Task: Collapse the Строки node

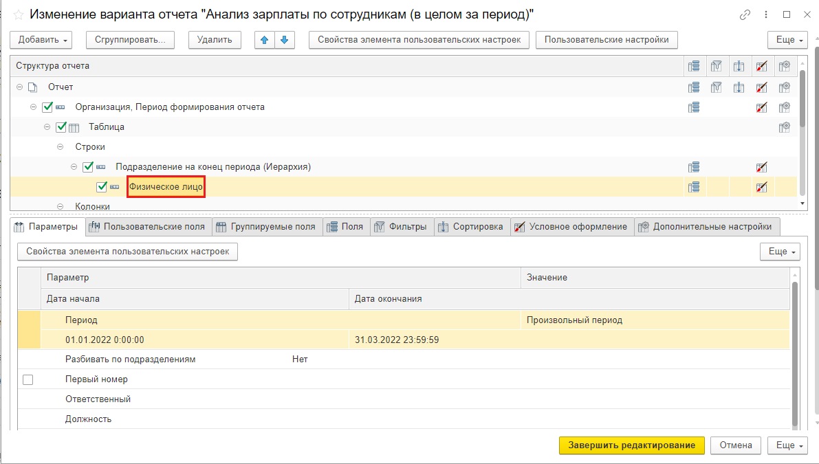Action: 60,146
